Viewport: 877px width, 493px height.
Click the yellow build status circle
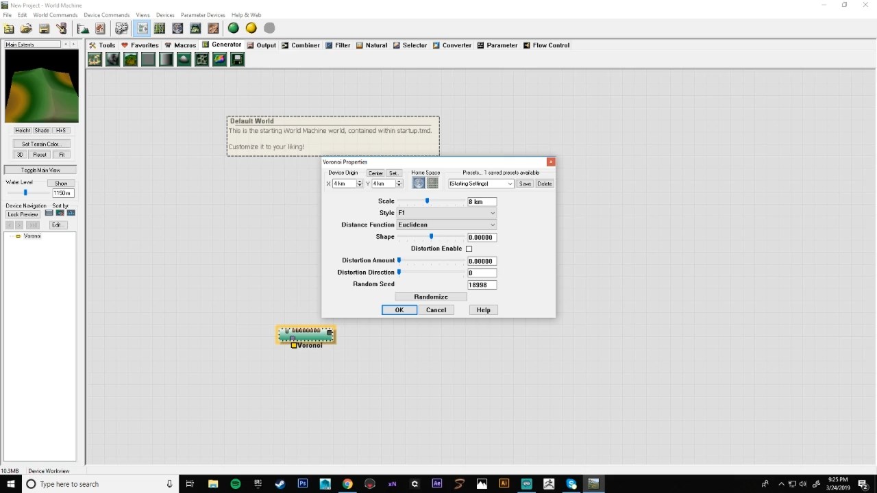pos(251,28)
